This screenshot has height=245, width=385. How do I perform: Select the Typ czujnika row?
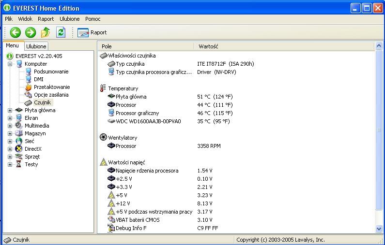point(181,64)
